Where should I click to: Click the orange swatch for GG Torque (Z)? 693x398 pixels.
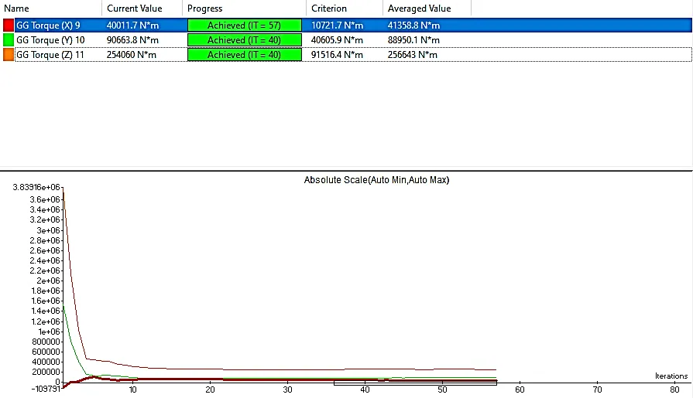9,55
